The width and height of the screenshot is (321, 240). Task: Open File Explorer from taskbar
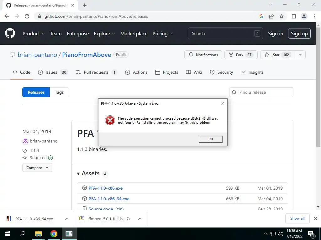pos(38,234)
